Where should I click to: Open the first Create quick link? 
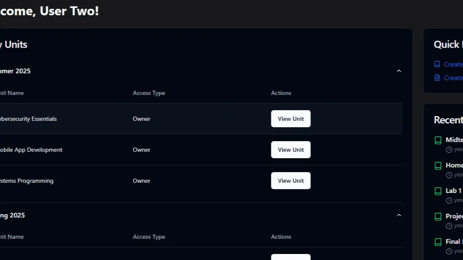tap(453, 64)
